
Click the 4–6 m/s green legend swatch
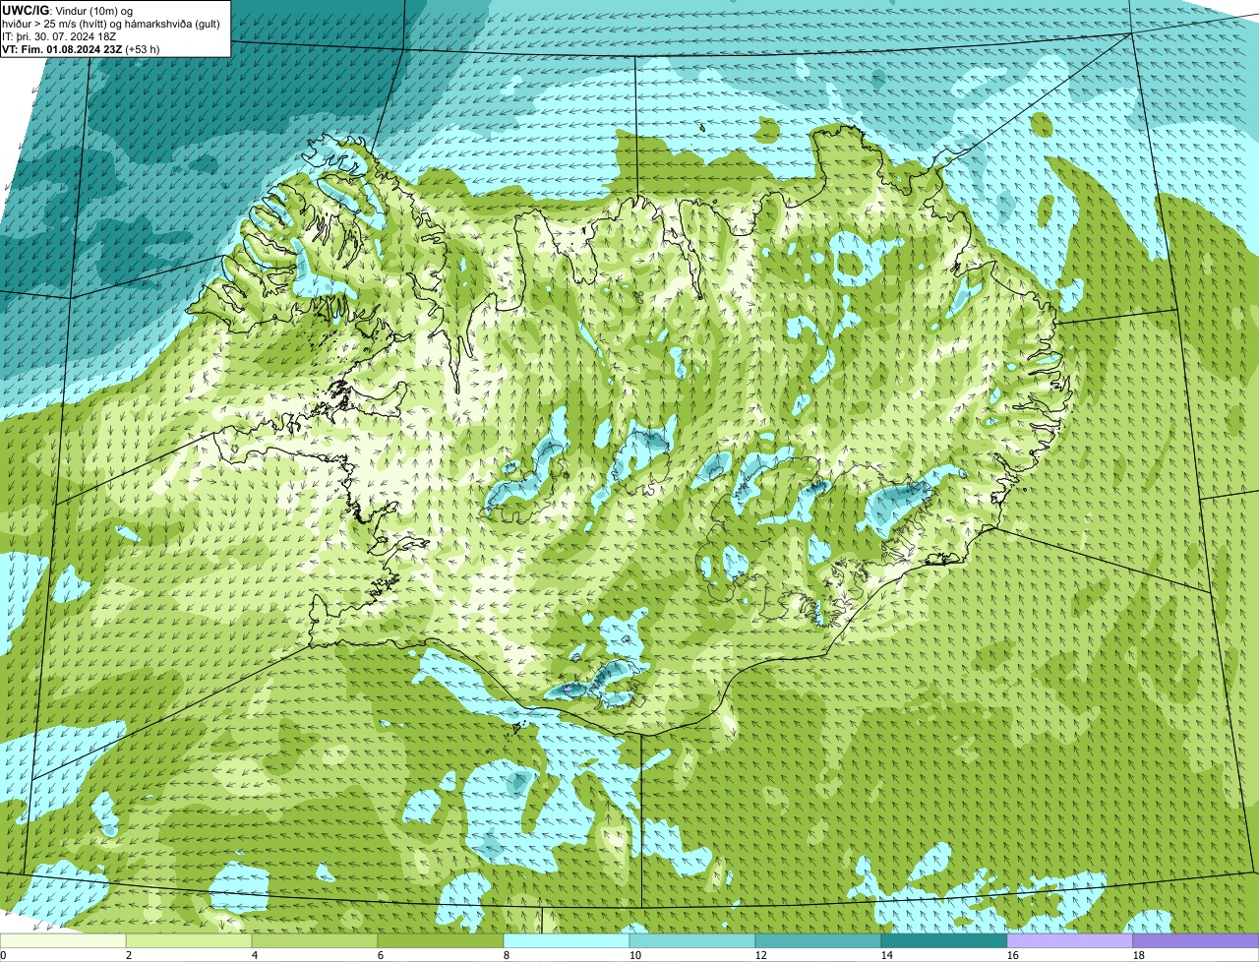point(315,940)
